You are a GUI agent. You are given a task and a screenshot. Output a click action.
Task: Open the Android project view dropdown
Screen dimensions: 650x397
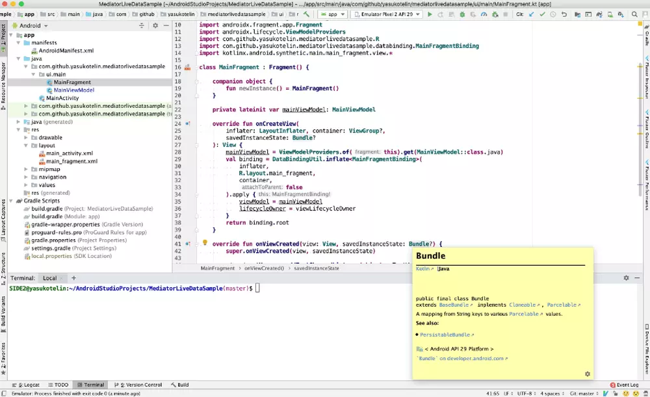pyautogui.click(x=33, y=25)
